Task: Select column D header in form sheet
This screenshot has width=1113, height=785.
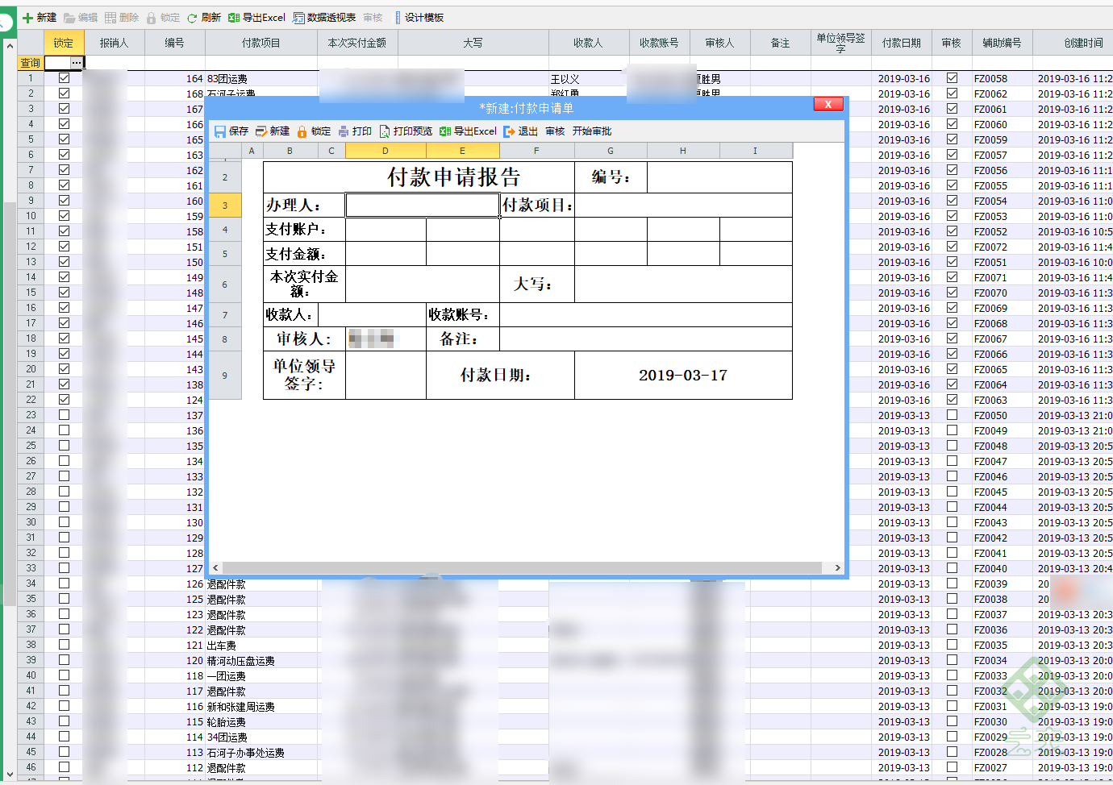Action: coord(386,151)
